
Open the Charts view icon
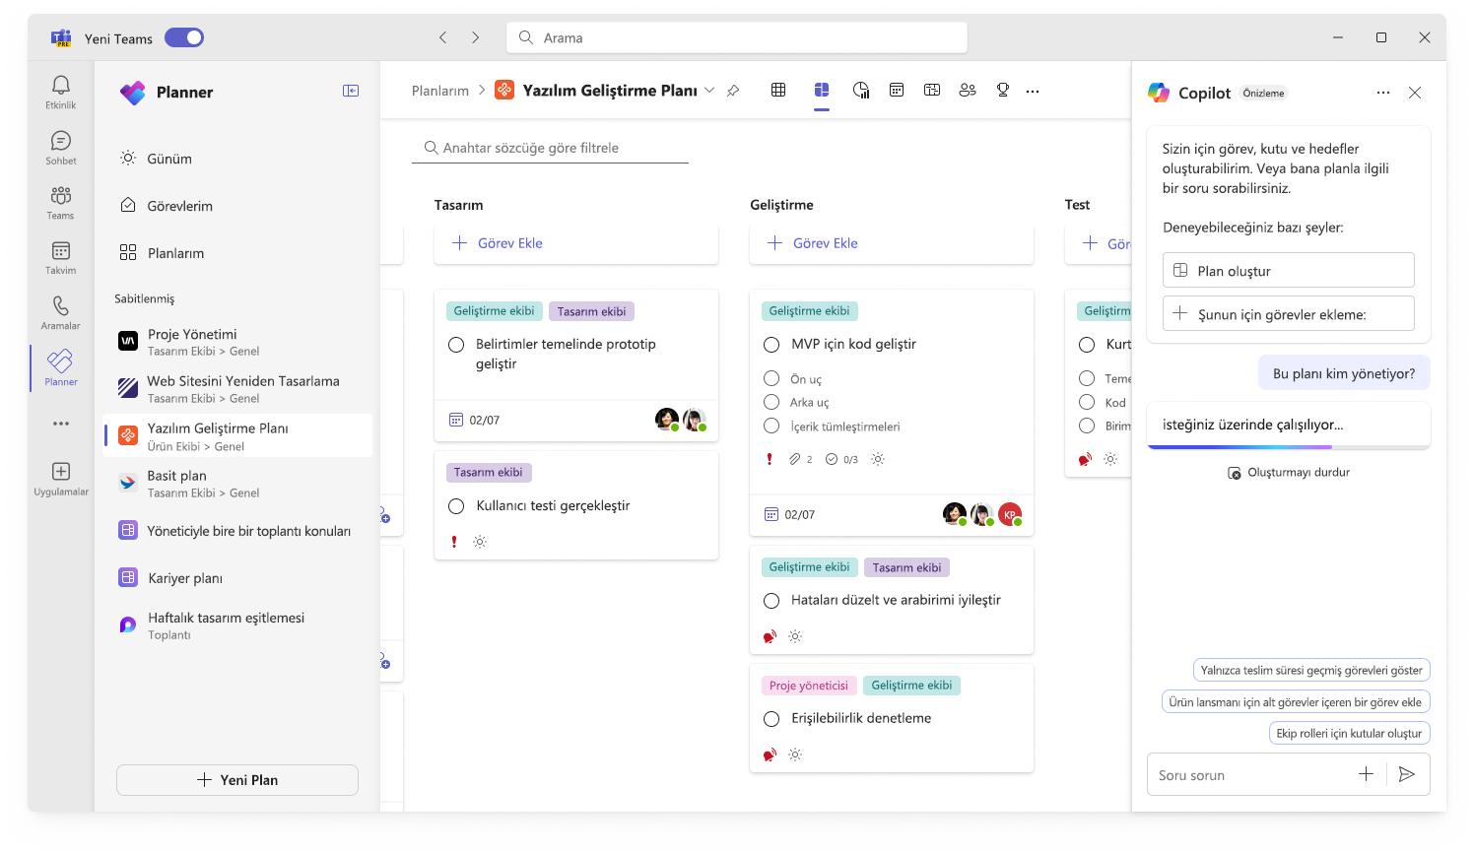pyautogui.click(x=861, y=90)
